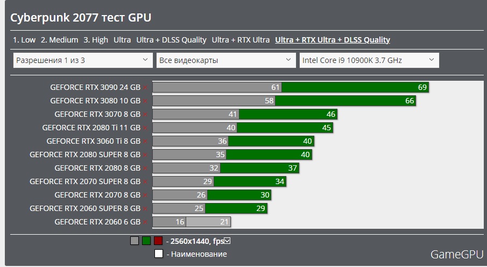
Task: Open the Intel Core i9 10900K processor dropdown
Action: (369, 60)
